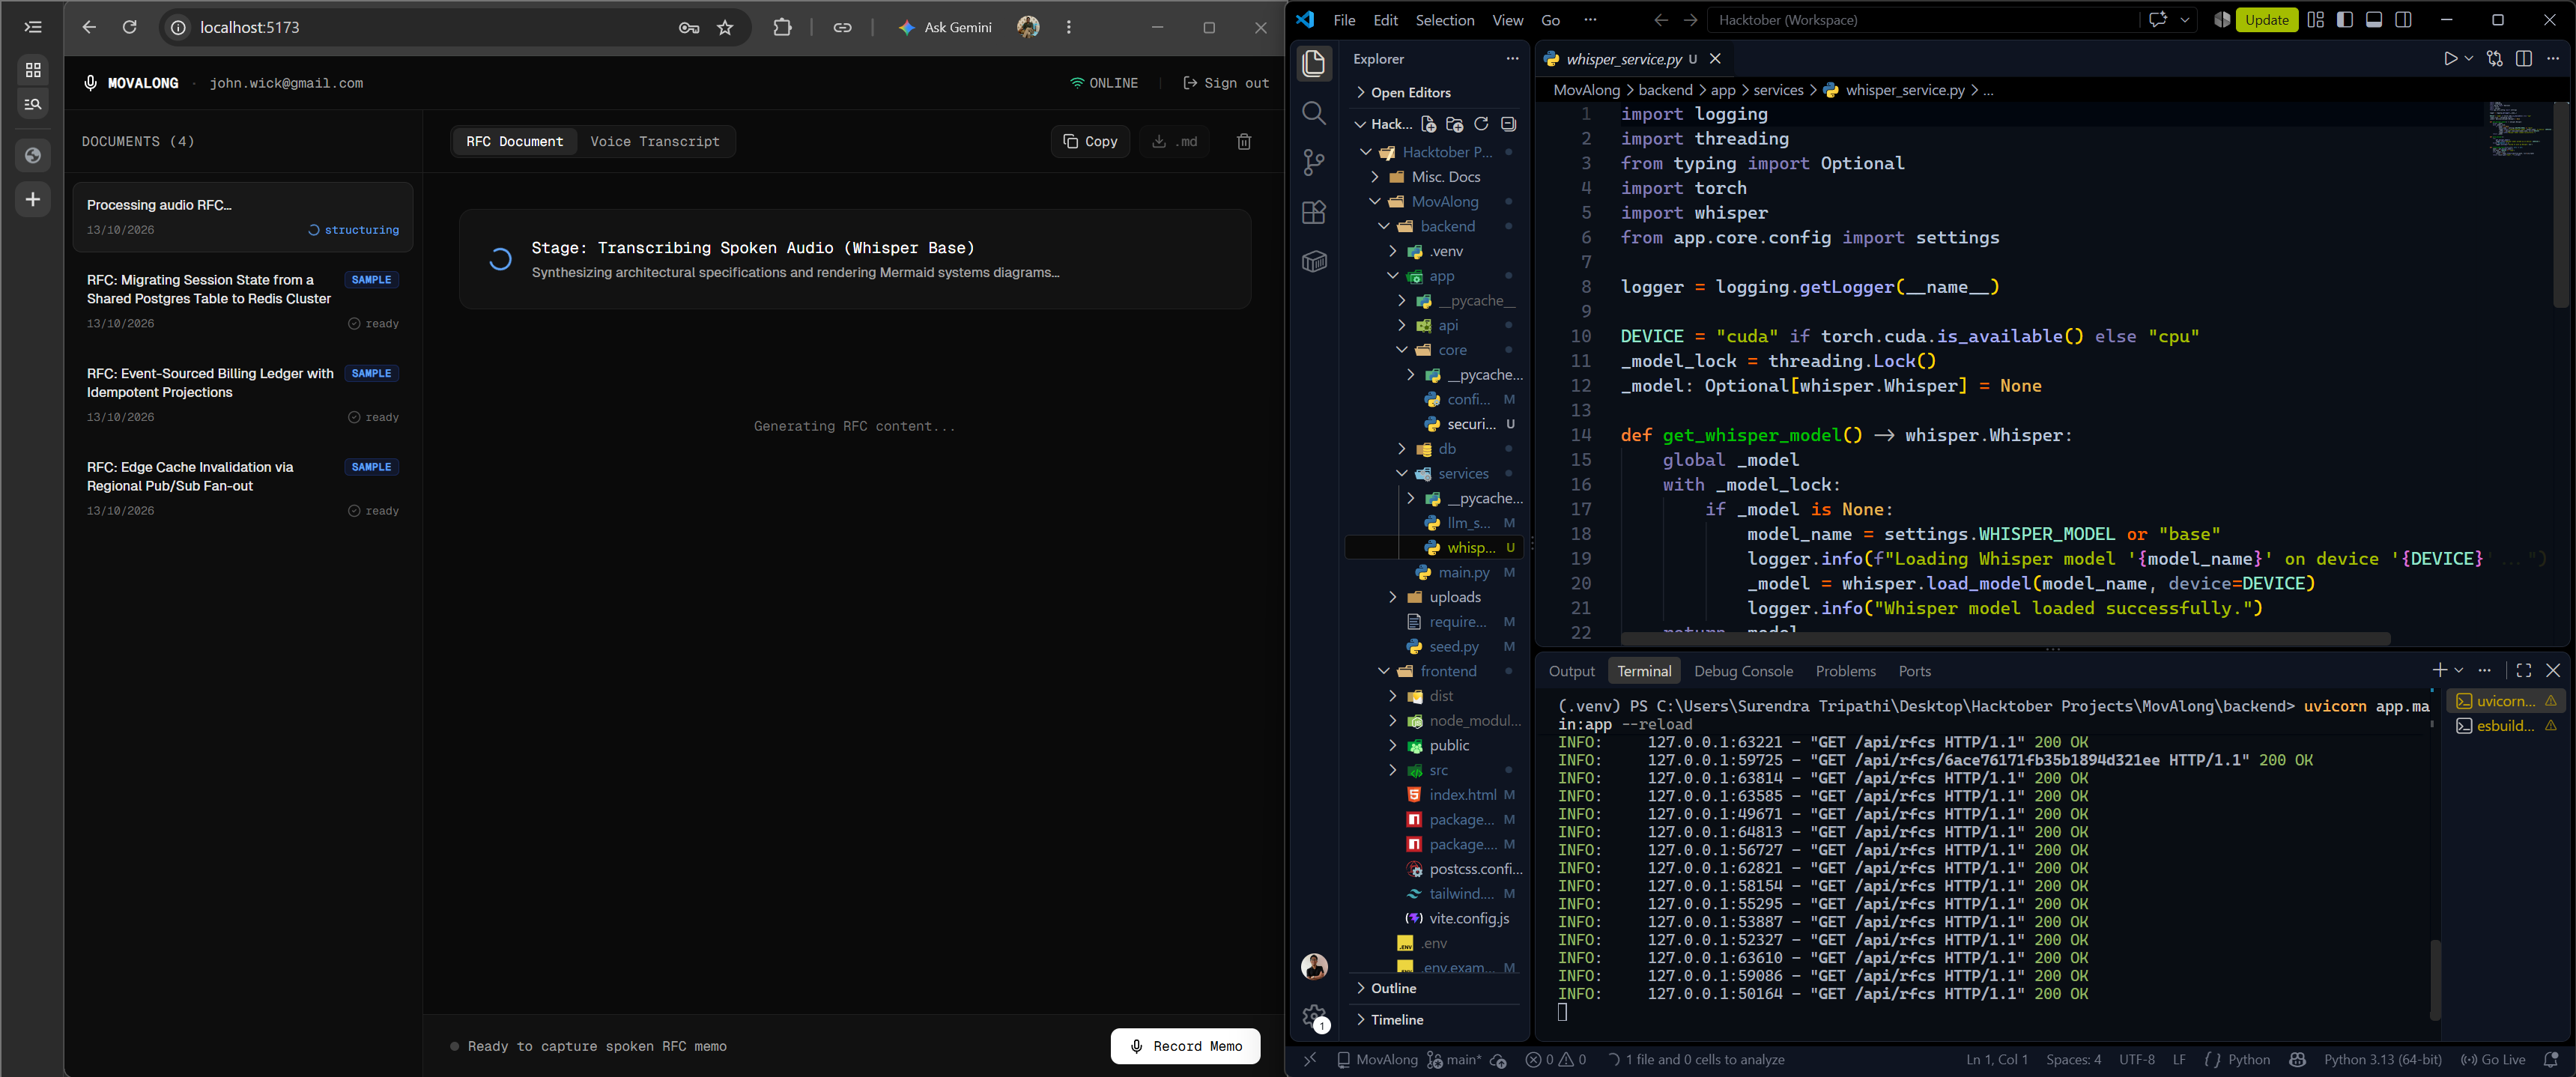Toggle the primary side bar in VS Code
The image size is (2576, 1077).
(2344, 20)
